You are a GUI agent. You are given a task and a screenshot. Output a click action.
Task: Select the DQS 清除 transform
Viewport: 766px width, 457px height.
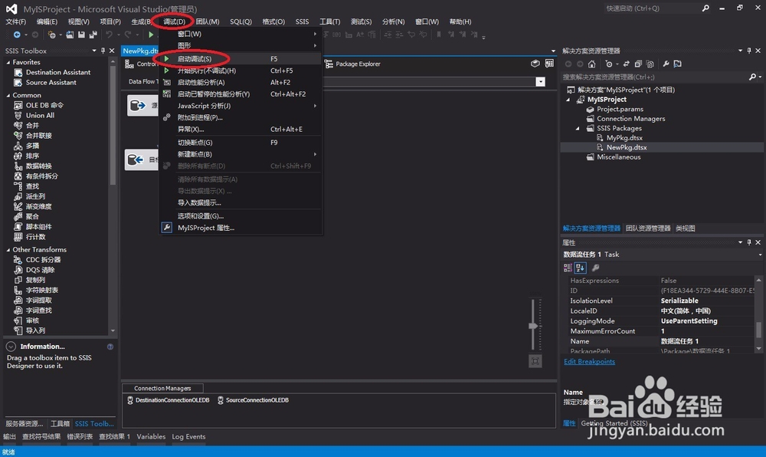[40, 270]
